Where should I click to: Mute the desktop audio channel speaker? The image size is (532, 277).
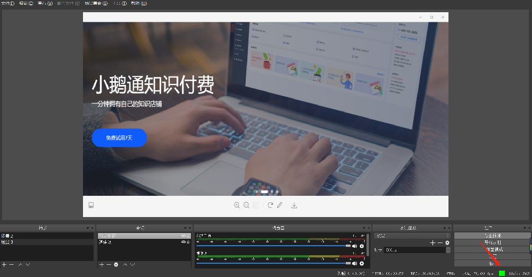click(x=354, y=246)
